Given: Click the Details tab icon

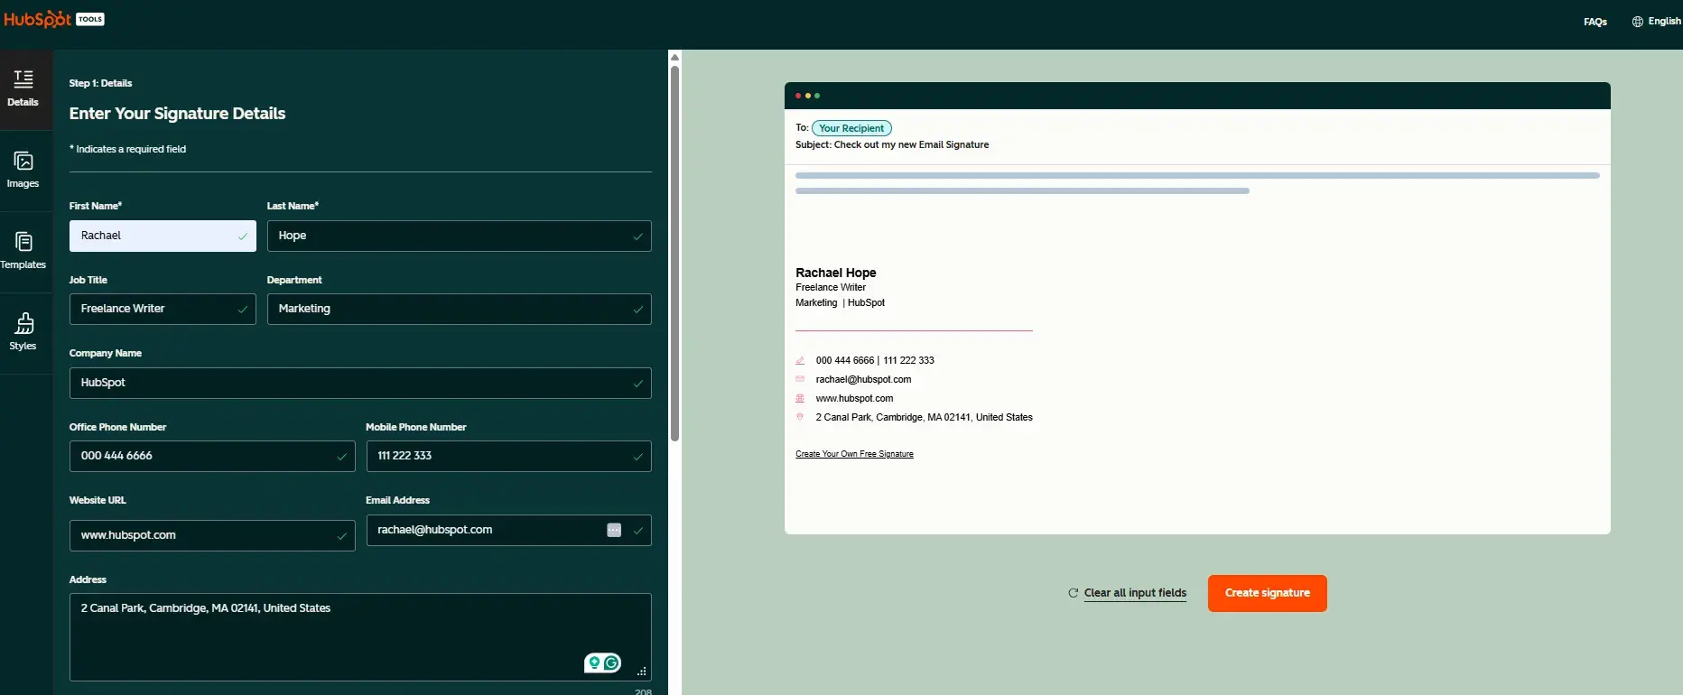Looking at the screenshot, I should (x=23, y=79).
